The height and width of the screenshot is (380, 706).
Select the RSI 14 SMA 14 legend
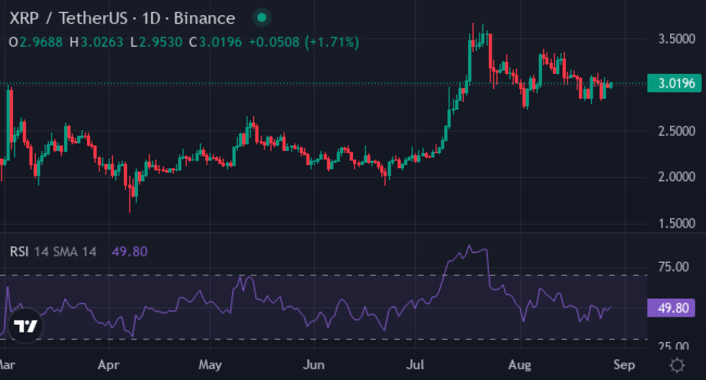[53, 251]
